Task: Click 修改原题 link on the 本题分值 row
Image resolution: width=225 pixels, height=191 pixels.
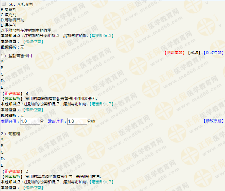Action: click(213, 121)
